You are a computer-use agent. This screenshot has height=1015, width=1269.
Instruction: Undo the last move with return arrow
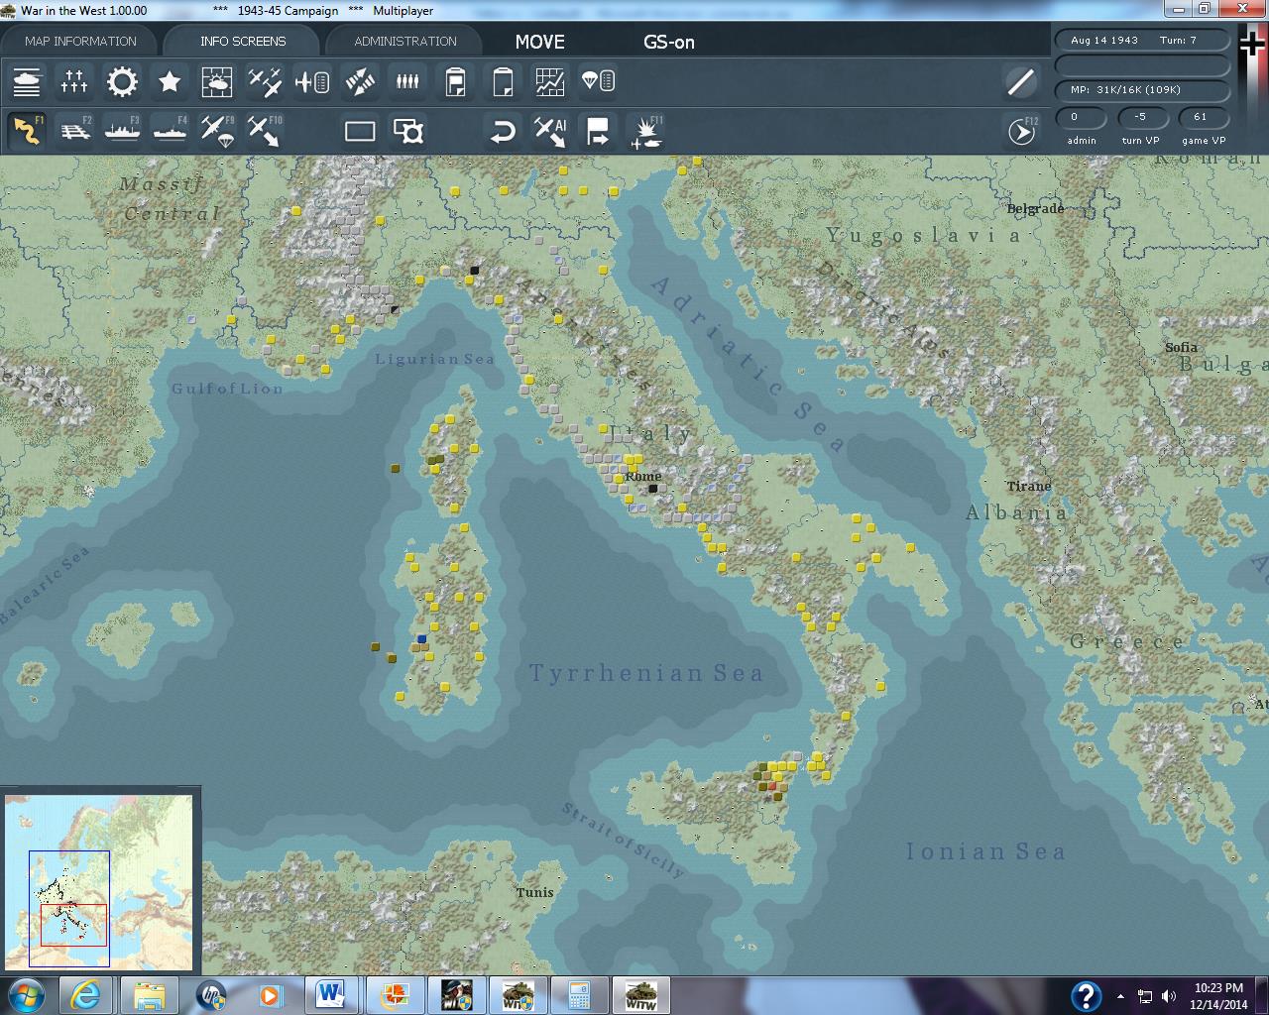(x=503, y=131)
